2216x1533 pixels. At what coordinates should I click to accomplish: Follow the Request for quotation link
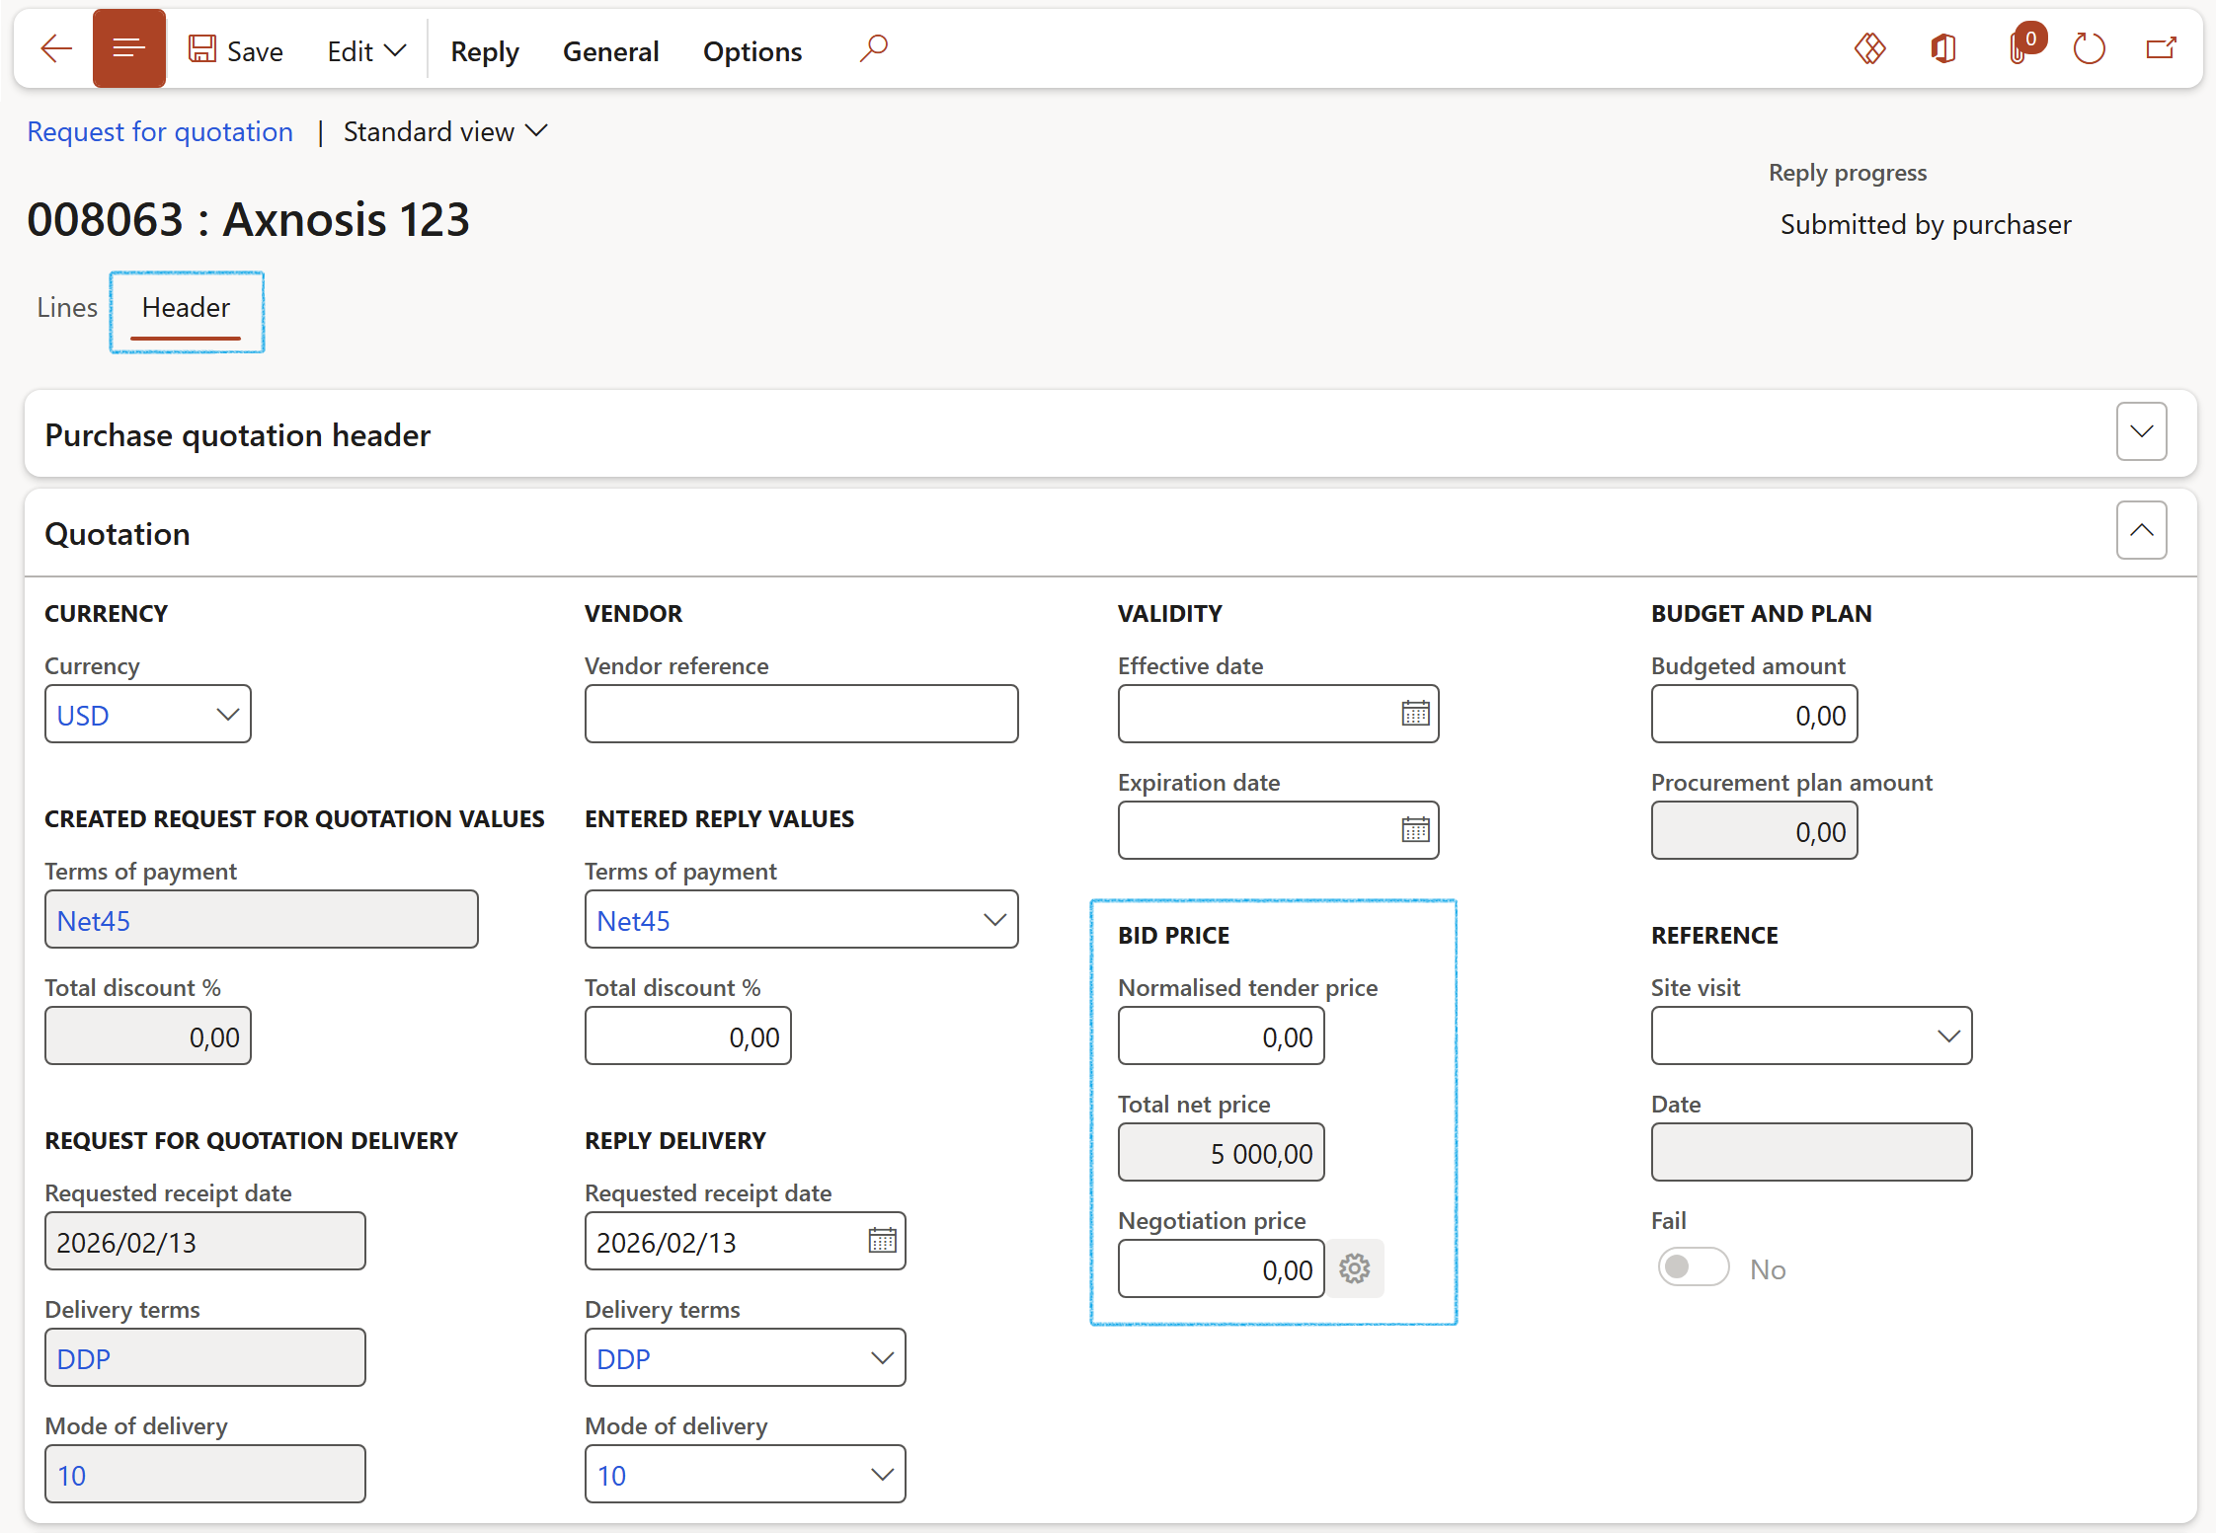point(160,132)
